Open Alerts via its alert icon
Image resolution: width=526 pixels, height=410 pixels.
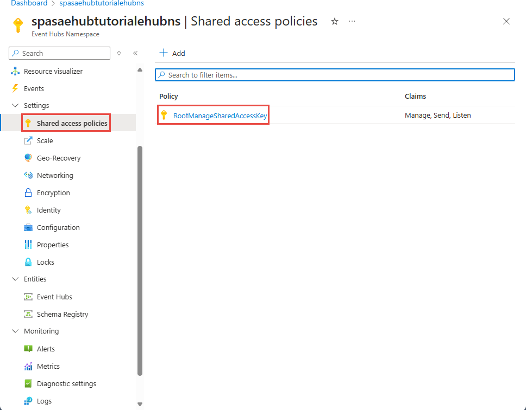coord(28,349)
